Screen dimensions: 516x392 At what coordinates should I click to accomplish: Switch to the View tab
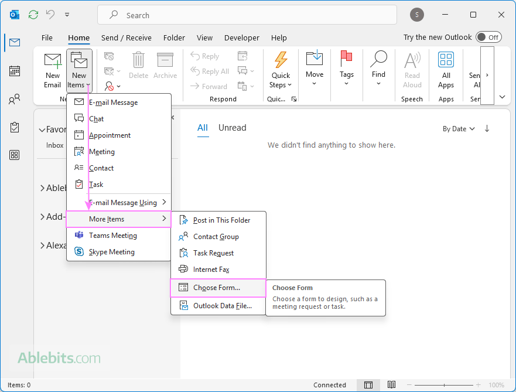[204, 38]
